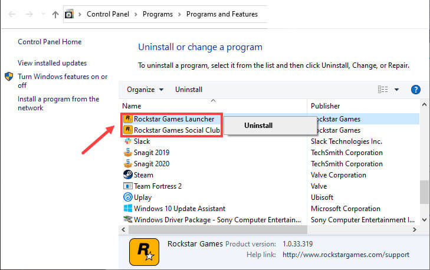Click the Windows Driver Package icon

(128, 219)
